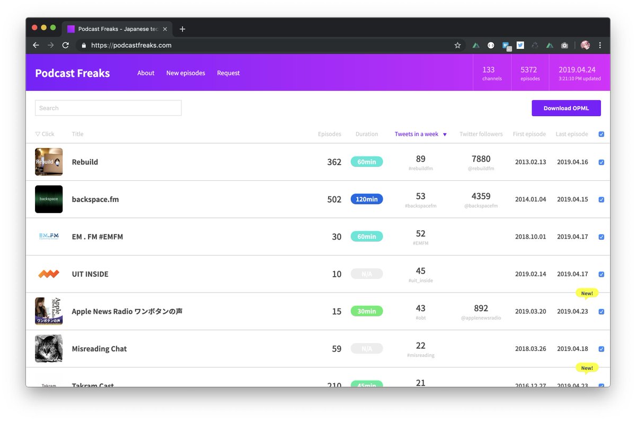Open the blue B! bookmark extension
This screenshot has width=636, height=421.
click(x=506, y=46)
